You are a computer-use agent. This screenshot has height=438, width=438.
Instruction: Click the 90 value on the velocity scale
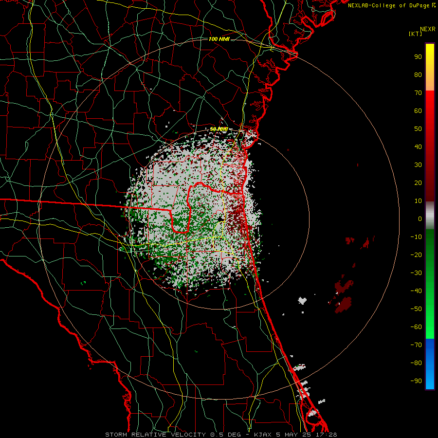pos(418,57)
